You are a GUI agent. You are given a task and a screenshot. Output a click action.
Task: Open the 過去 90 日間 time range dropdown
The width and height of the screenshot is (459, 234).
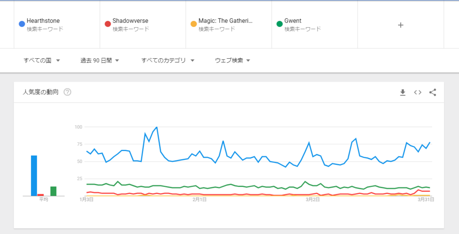[100, 61]
